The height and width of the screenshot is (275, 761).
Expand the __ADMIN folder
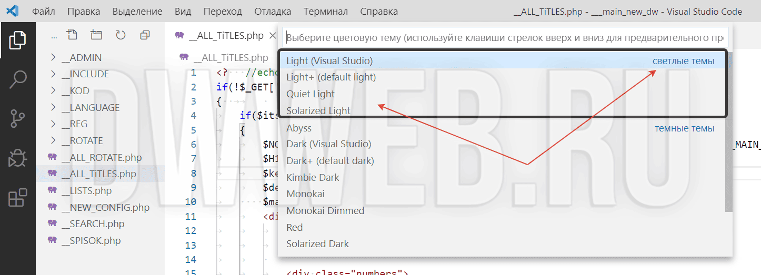(53, 57)
